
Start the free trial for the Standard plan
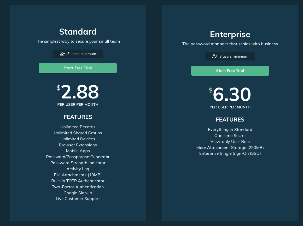pos(78,68)
